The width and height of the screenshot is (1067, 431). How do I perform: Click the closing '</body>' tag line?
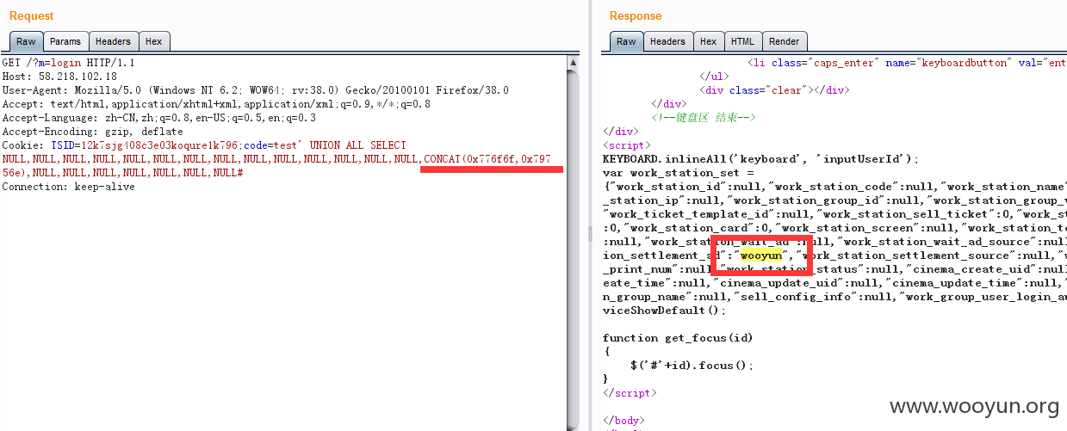(x=623, y=421)
